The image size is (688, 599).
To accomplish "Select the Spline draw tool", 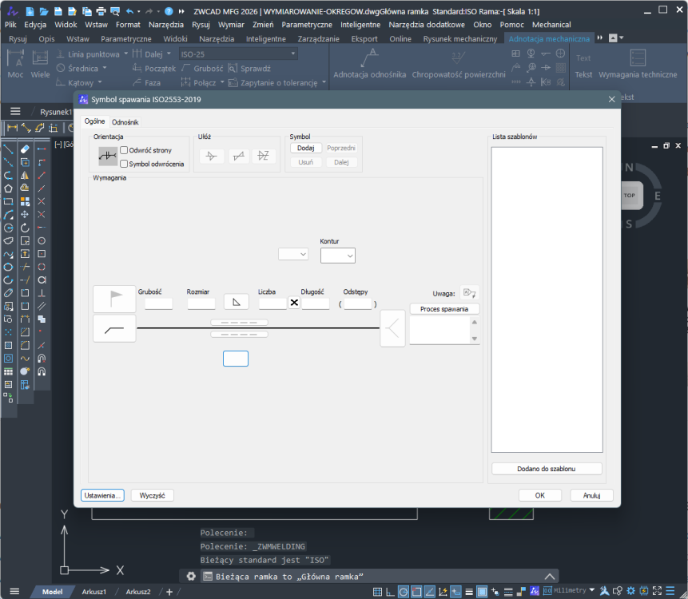I will point(8,254).
